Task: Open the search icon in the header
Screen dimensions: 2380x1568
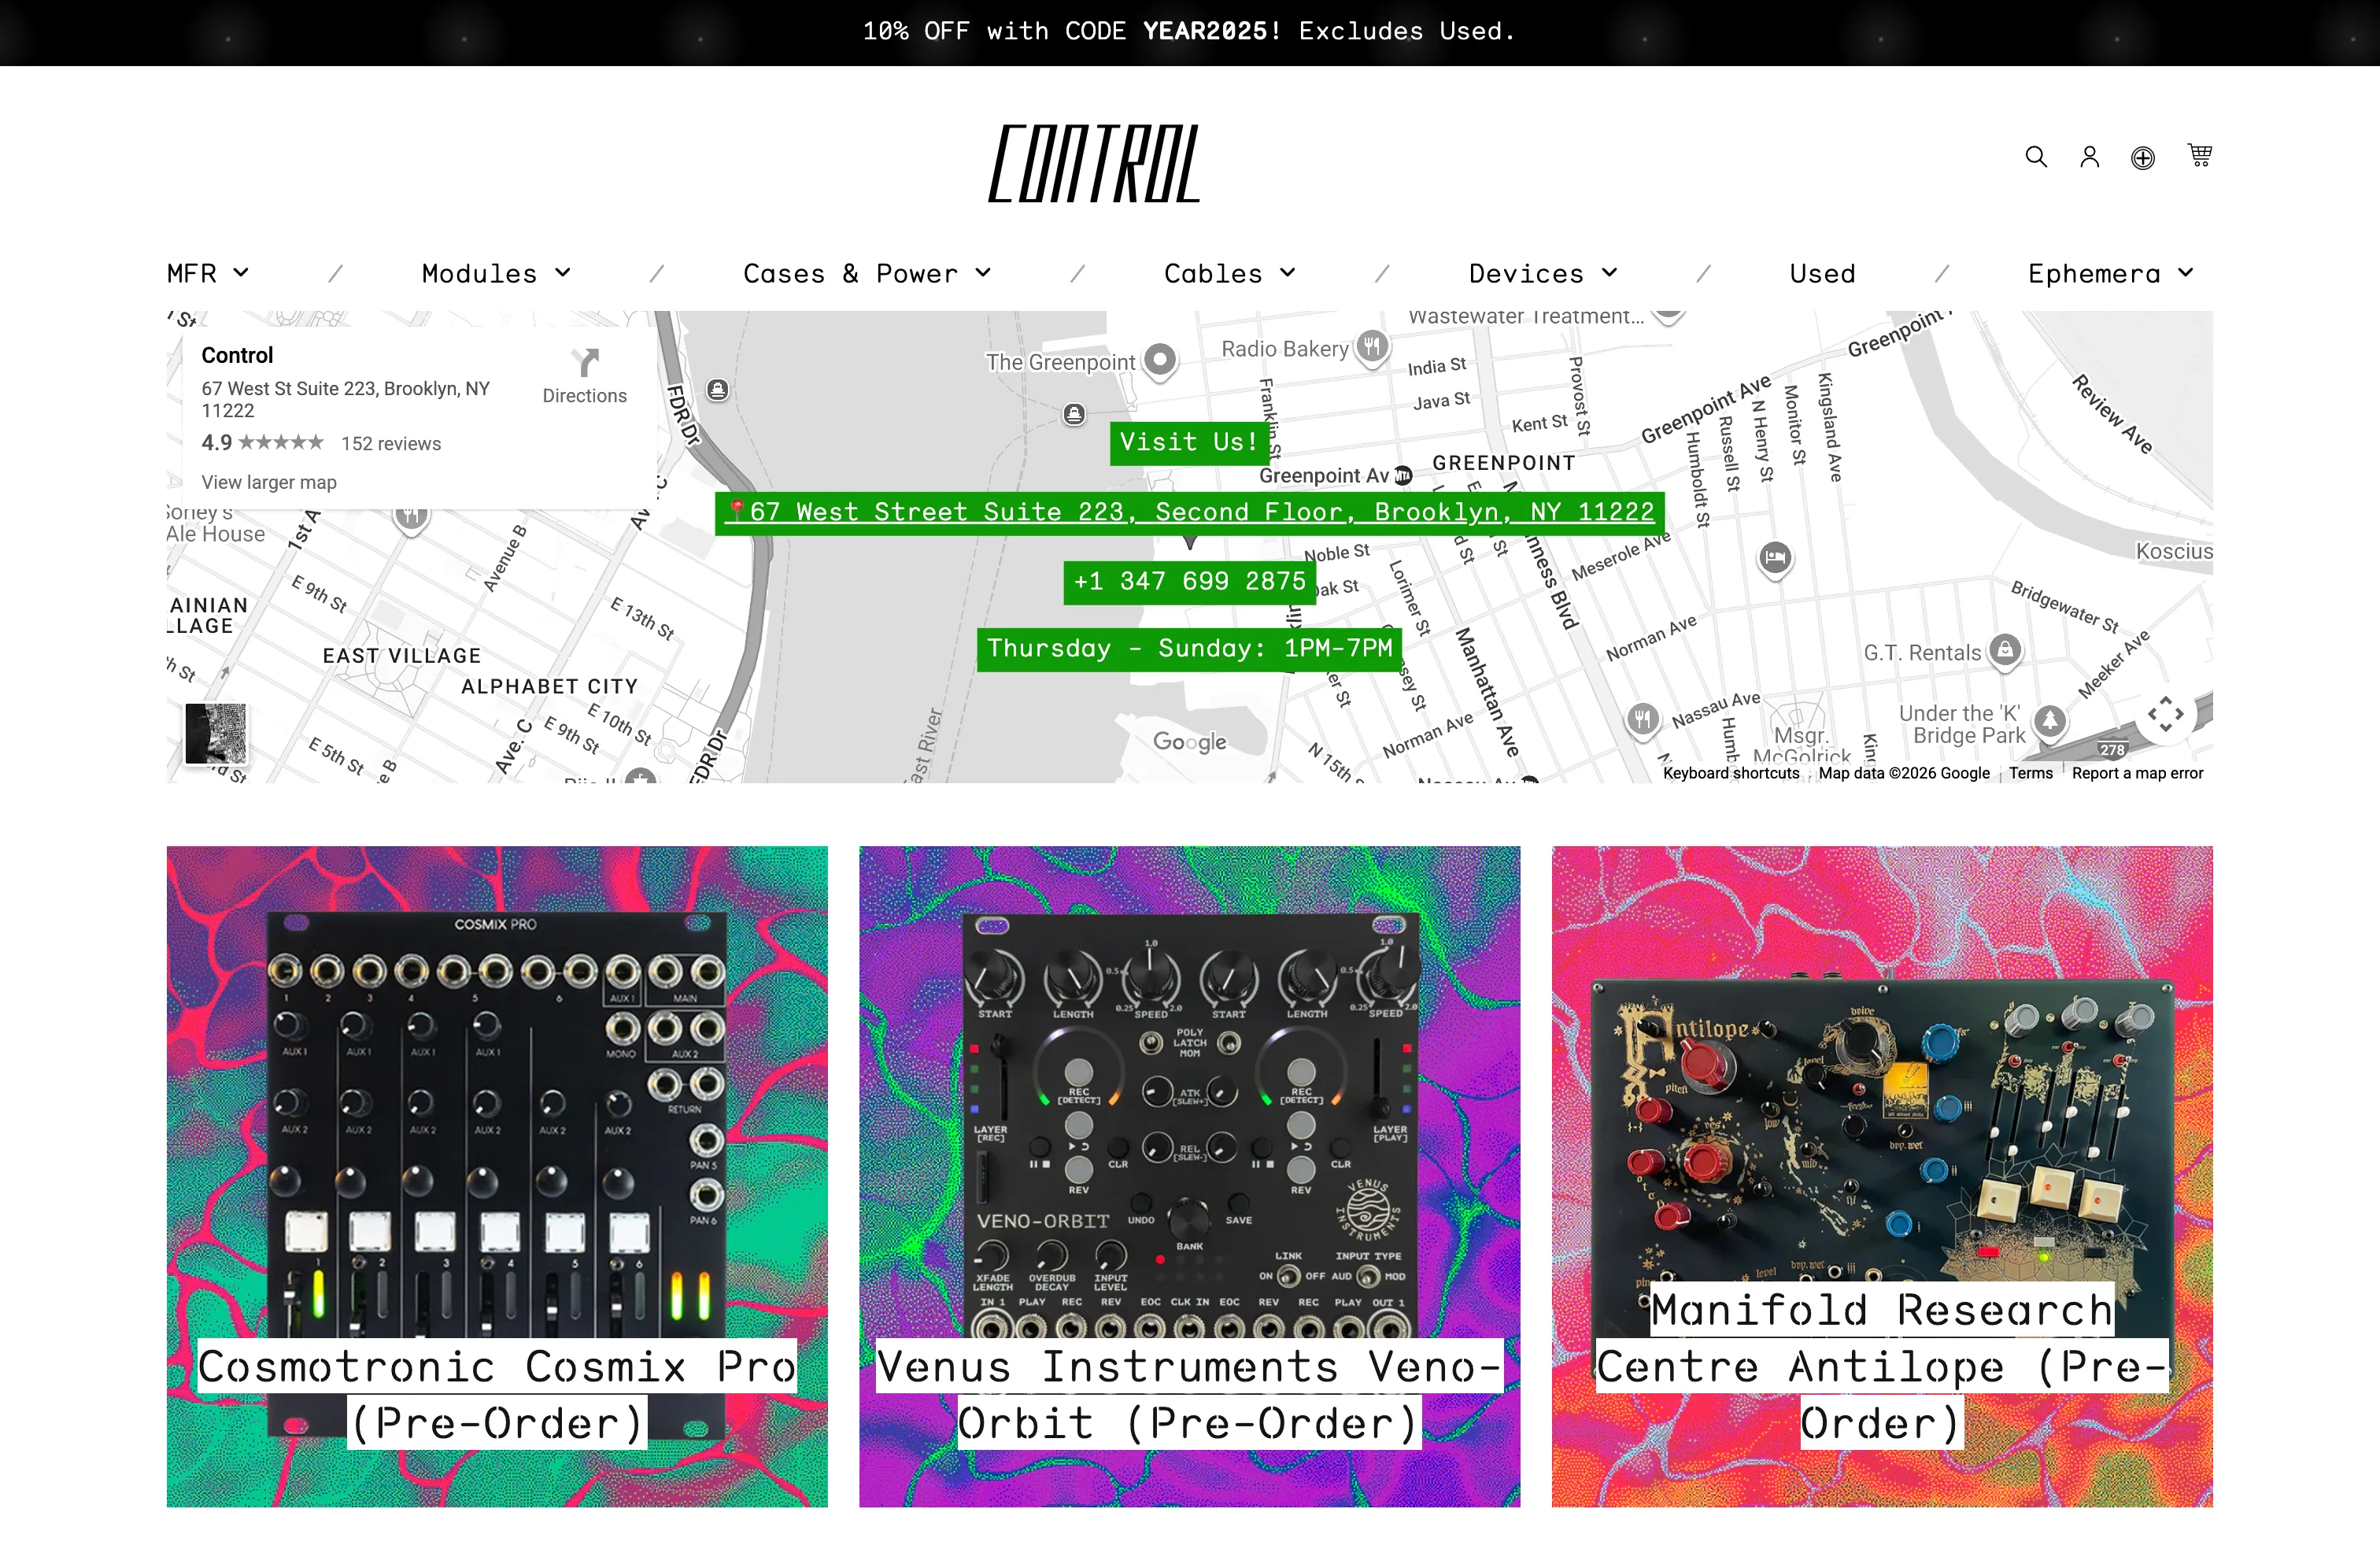Action: 2035,156
